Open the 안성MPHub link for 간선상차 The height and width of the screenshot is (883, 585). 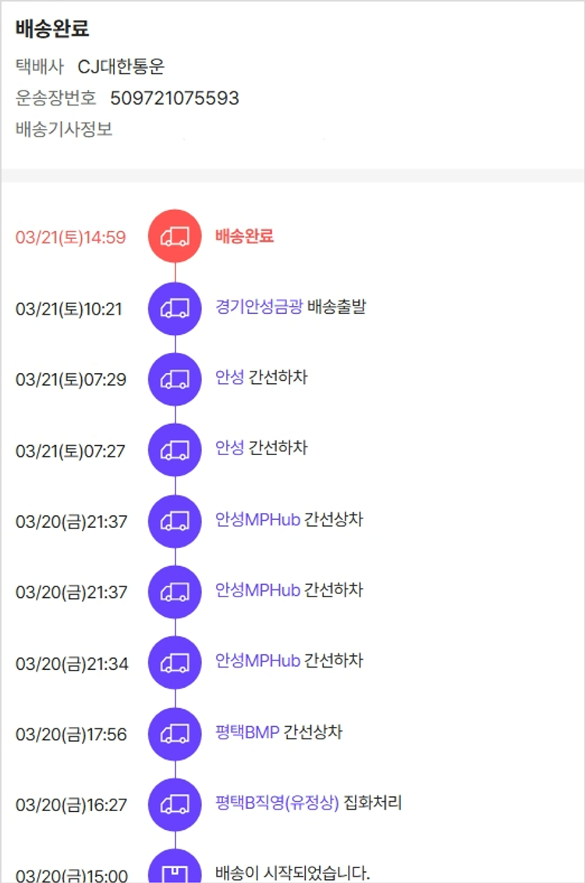pyautogui.click(x=257, y=520)
